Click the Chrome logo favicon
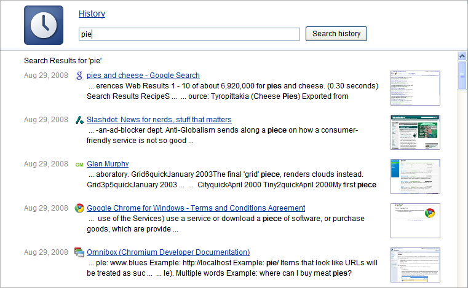The width and height of the screenshot is (468, 288). click(79, 208)
